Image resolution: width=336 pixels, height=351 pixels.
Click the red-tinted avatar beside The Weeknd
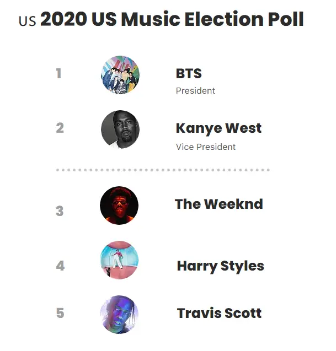pos(119,206)
